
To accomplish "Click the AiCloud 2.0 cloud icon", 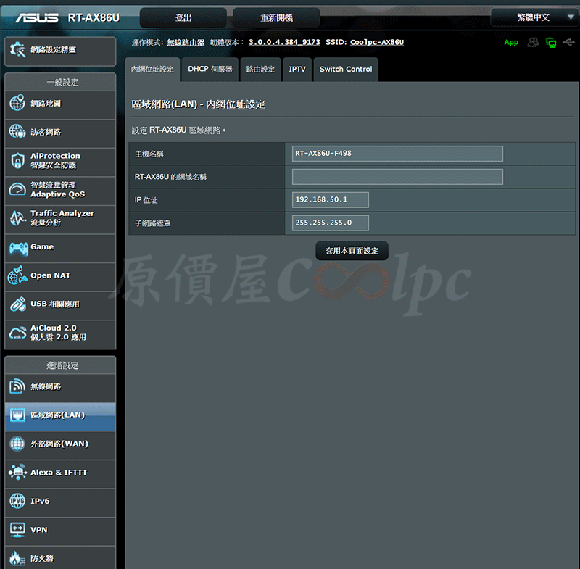I will [17, 333].
